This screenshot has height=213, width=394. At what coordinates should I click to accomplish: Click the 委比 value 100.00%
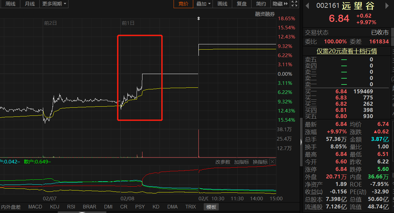pyautogui.click(x=335, y=42)
